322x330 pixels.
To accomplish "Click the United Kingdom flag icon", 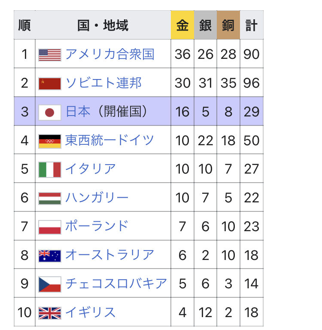I will (x=50, y=313).
